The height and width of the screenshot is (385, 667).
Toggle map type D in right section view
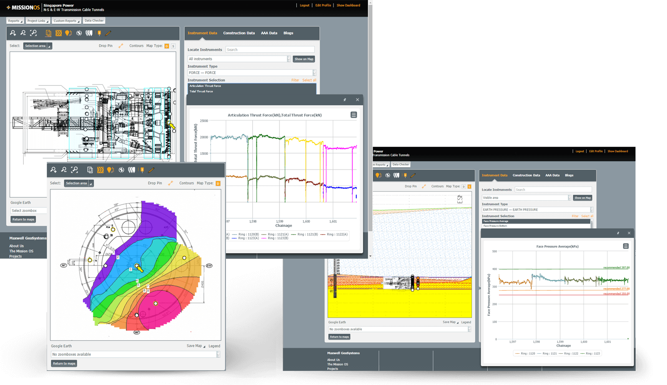pyautogui.click(x=464, y=186)
